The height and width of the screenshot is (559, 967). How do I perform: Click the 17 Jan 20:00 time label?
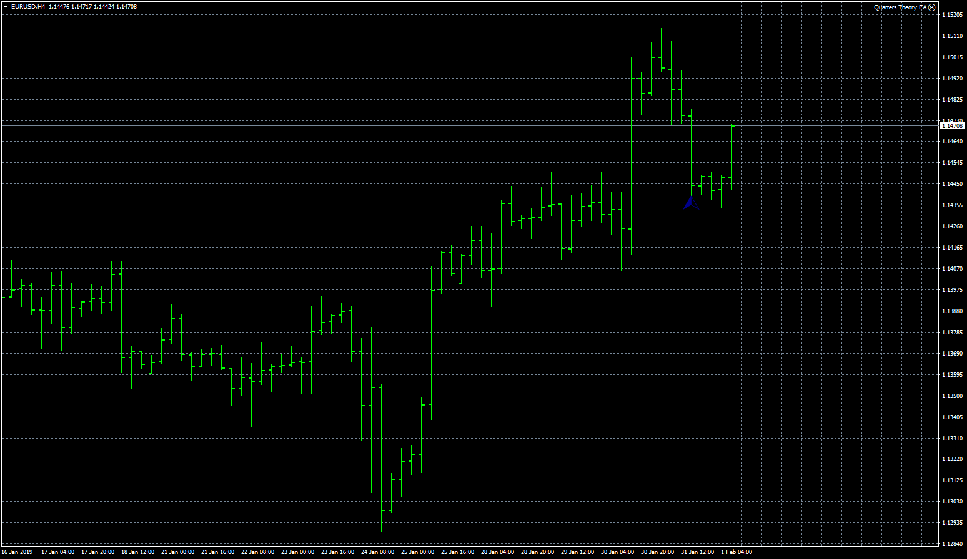(x=97, y=552)
